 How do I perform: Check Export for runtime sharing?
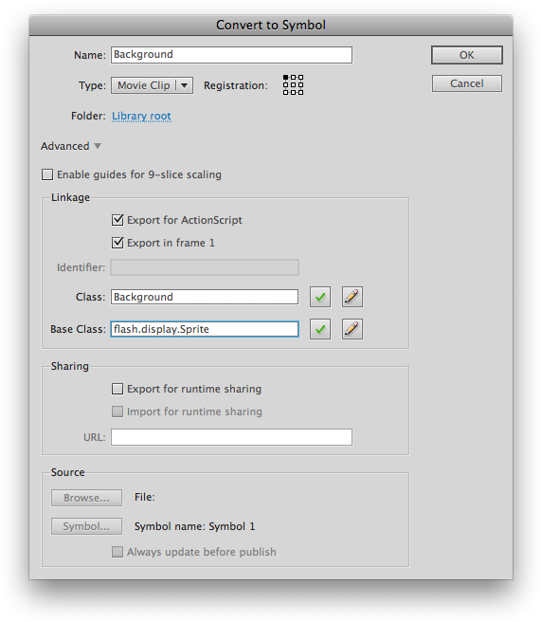[x=117, y=389]
